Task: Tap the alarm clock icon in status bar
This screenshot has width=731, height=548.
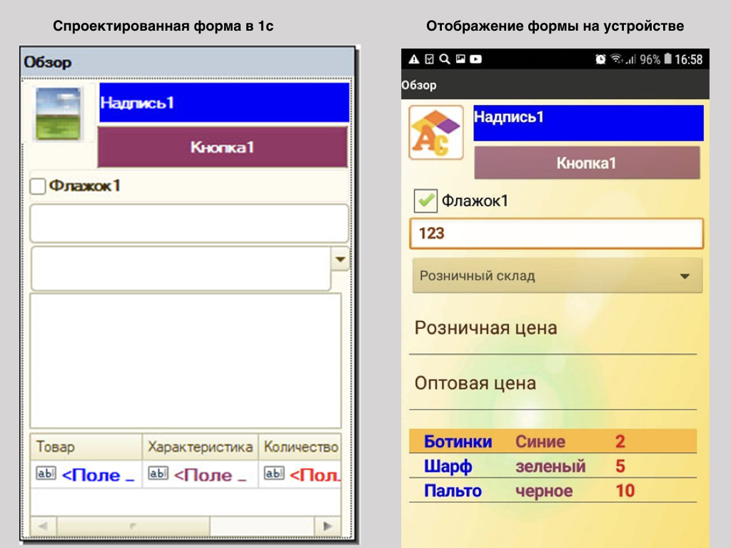Action: 600,59
